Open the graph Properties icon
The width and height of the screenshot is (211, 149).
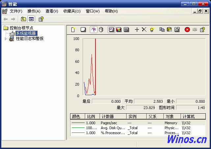click(x=177, y=30)
